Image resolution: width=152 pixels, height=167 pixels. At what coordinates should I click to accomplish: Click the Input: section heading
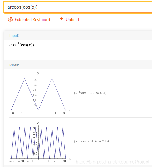pos(14,35)
